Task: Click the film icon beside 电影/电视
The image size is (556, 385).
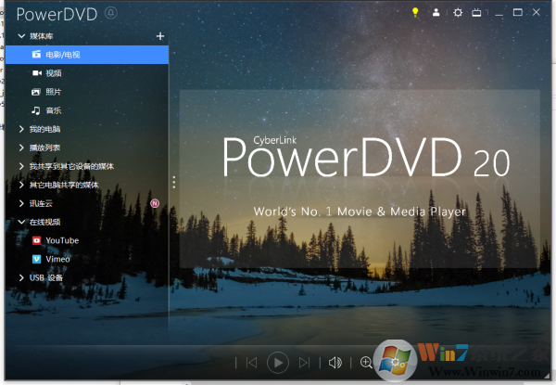Action: (x=36, y=55)
